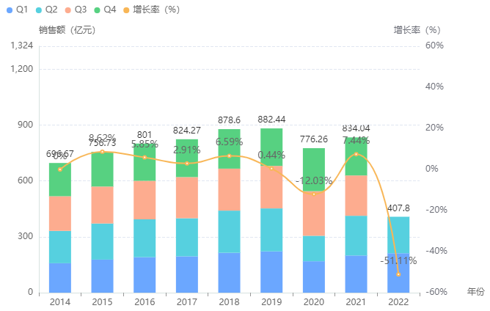Click the 2022 label on the x-axis
This screenshot has height=311, width=490.
coord(398,301)
